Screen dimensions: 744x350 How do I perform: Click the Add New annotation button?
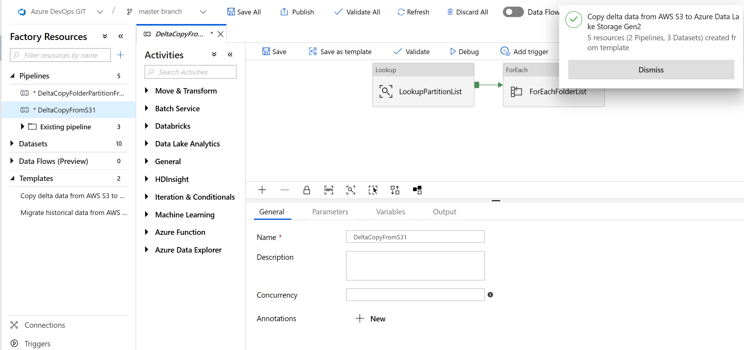pyautogui.click(x=370, y=318)
